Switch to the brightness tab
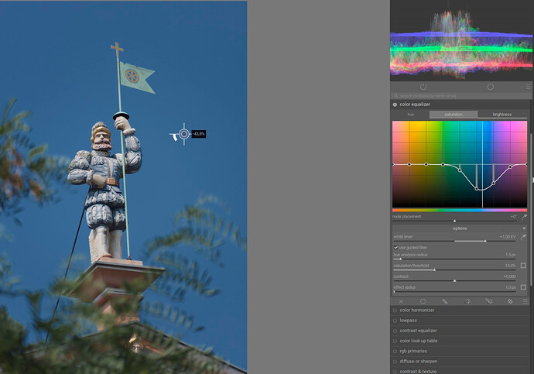The height and width of the screenshot is (374, 534). pos(502,115)
